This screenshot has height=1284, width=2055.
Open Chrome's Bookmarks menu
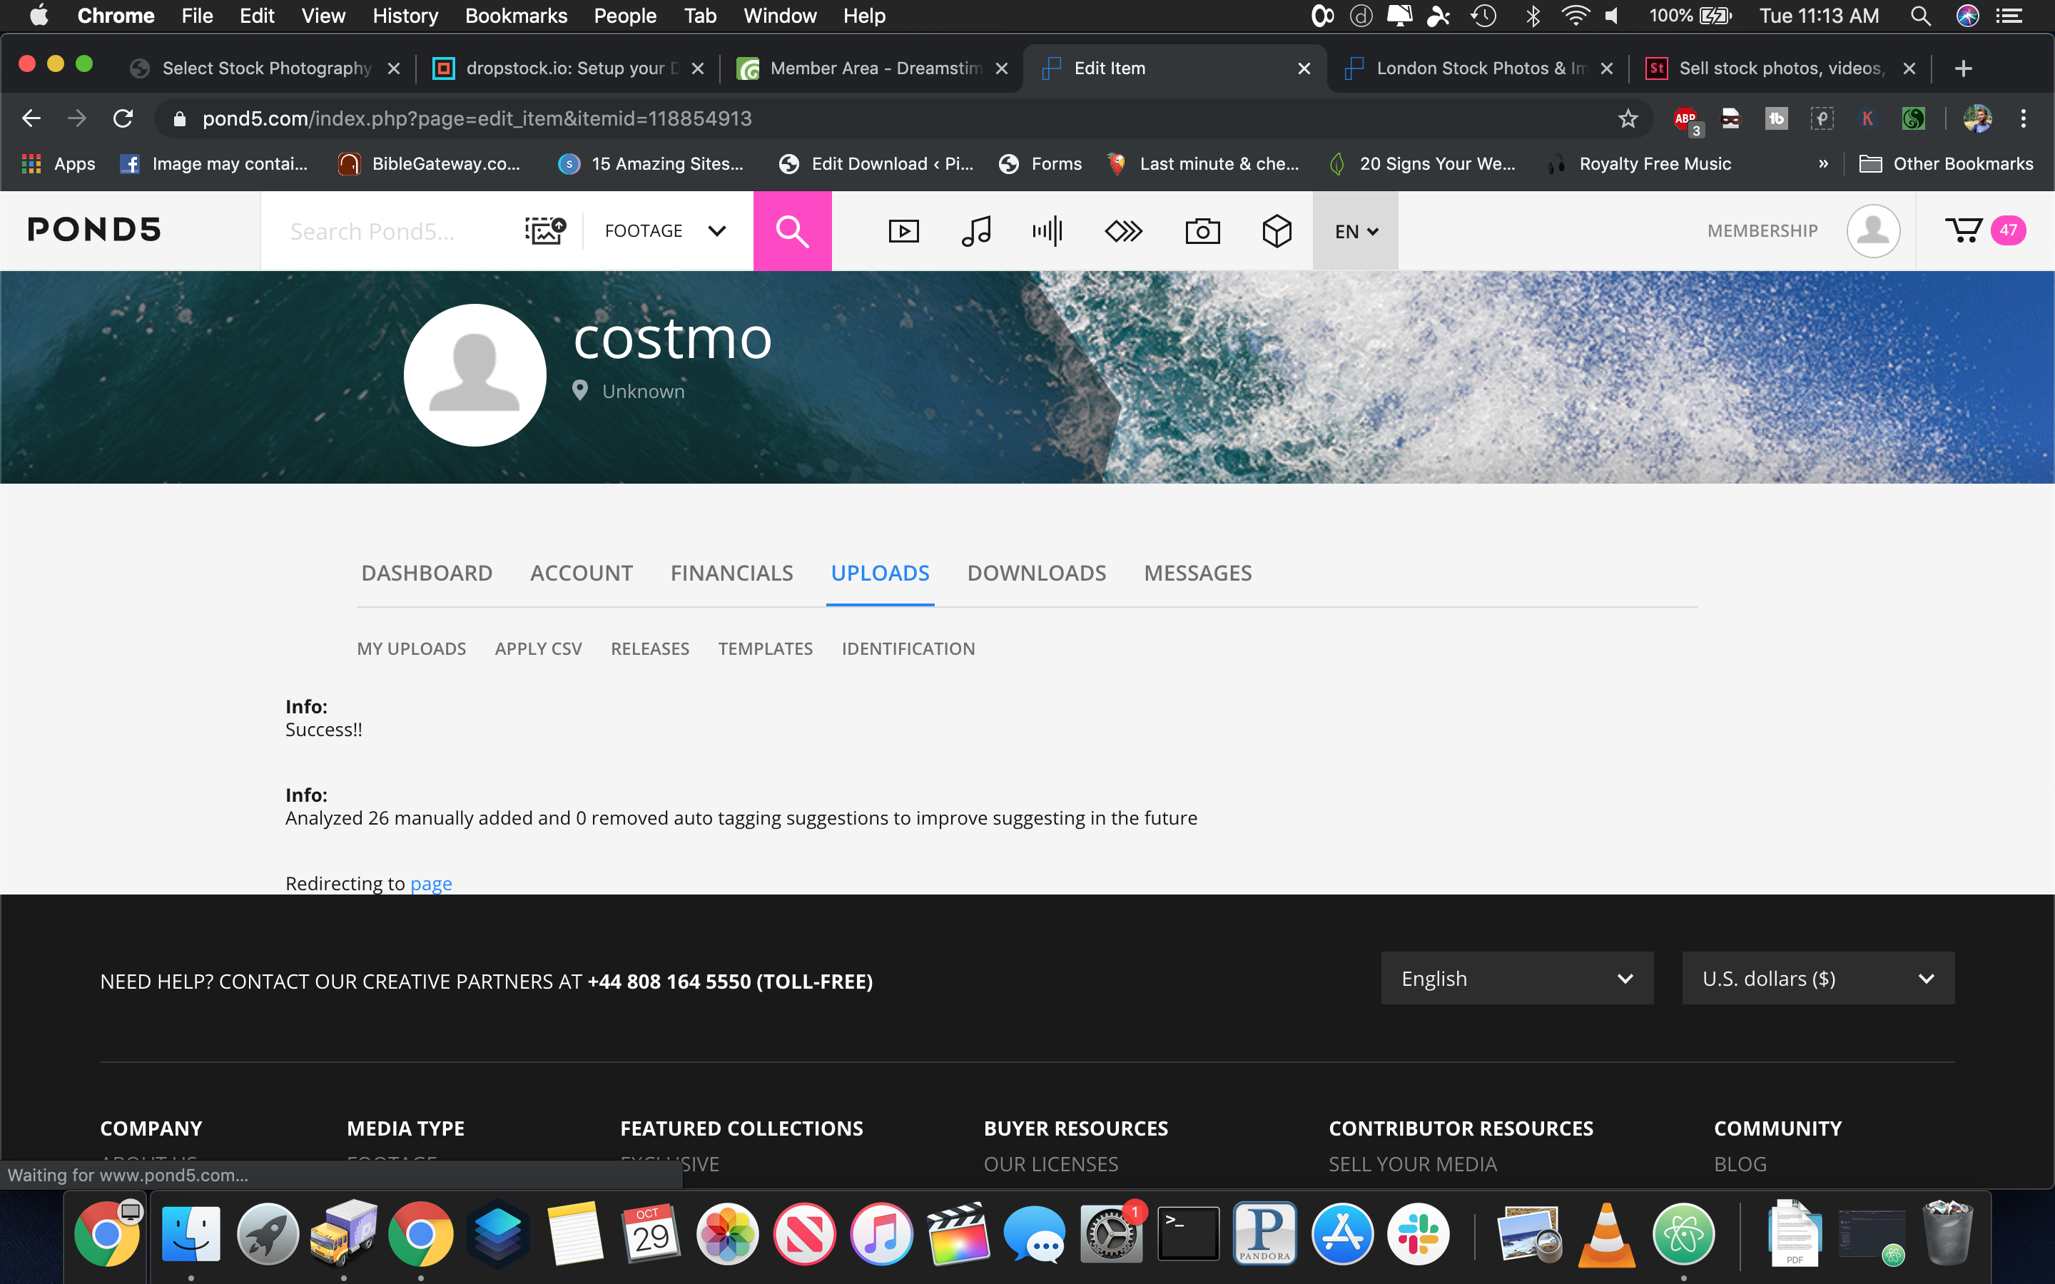pyautogui.click(x=515, y=16)
